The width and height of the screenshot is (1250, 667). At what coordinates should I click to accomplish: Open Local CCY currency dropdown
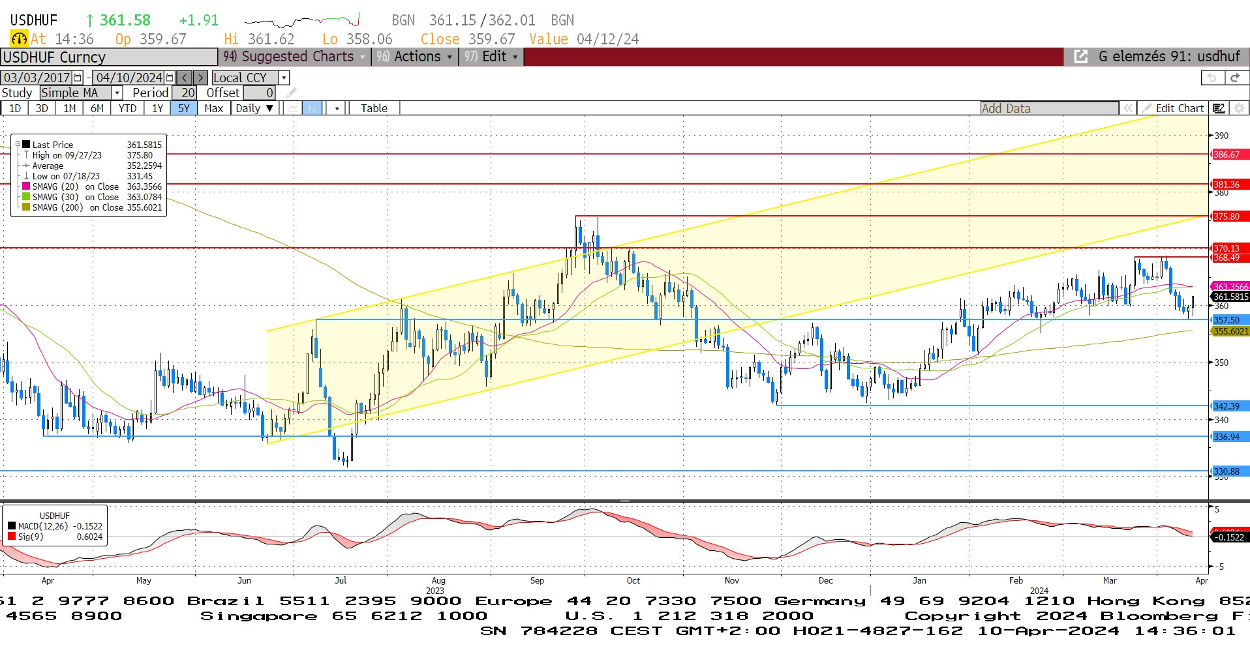coord(284,78)
